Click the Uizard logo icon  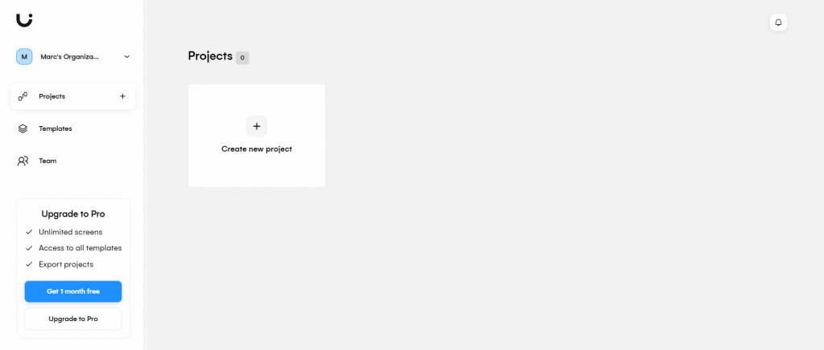coord(24,20)
